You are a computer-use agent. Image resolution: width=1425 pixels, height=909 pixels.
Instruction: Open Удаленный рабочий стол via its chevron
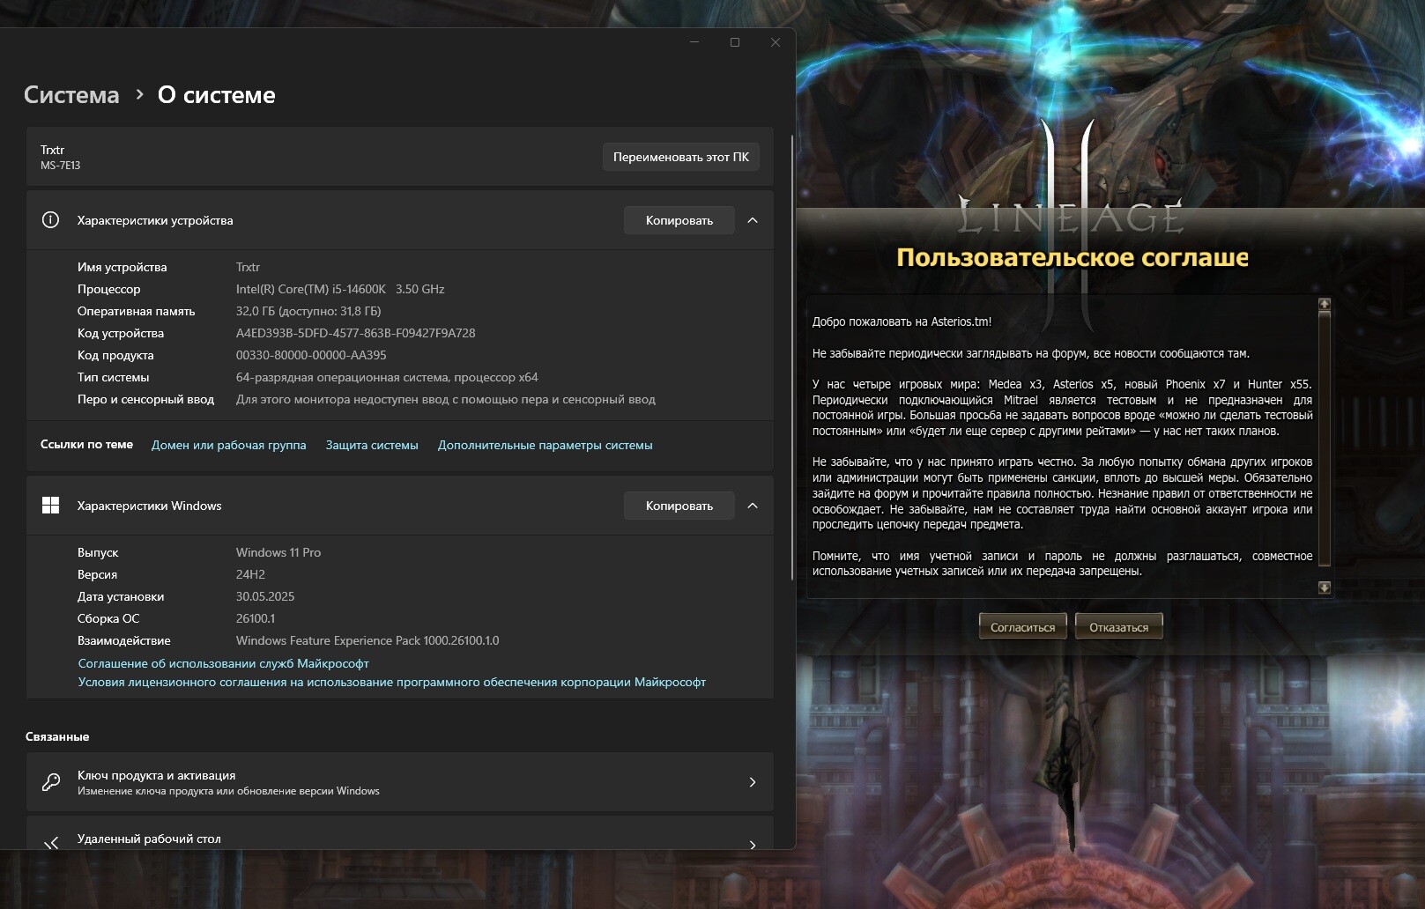(753, 845)
